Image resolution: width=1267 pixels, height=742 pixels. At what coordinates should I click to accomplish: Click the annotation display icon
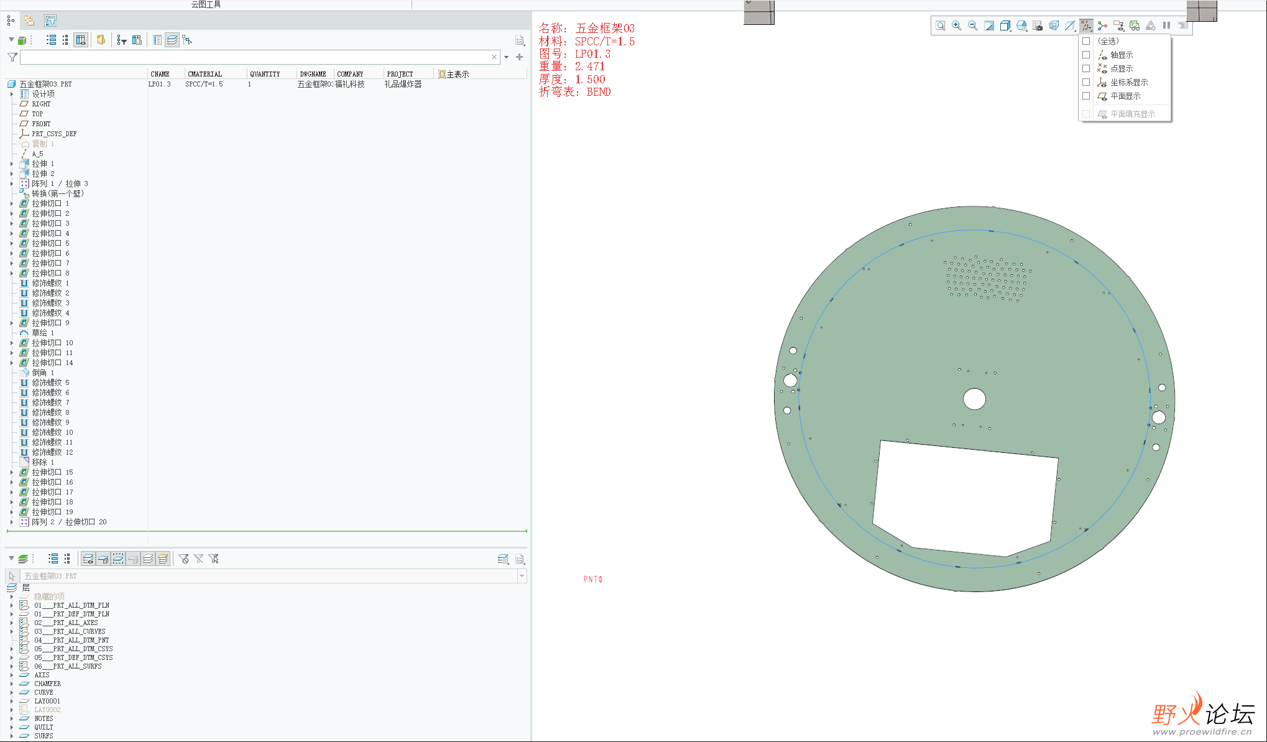click(x=1118, y=26)
